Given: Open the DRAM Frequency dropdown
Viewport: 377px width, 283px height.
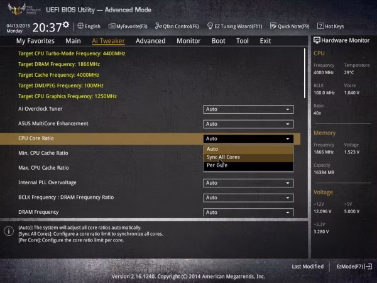Looking at the screenshot, I should click(248, 213).
